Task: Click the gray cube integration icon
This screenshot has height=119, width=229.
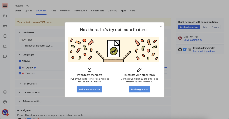Action: click(189, 50)
